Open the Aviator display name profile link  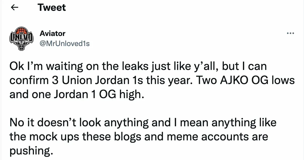click(53, 33)
